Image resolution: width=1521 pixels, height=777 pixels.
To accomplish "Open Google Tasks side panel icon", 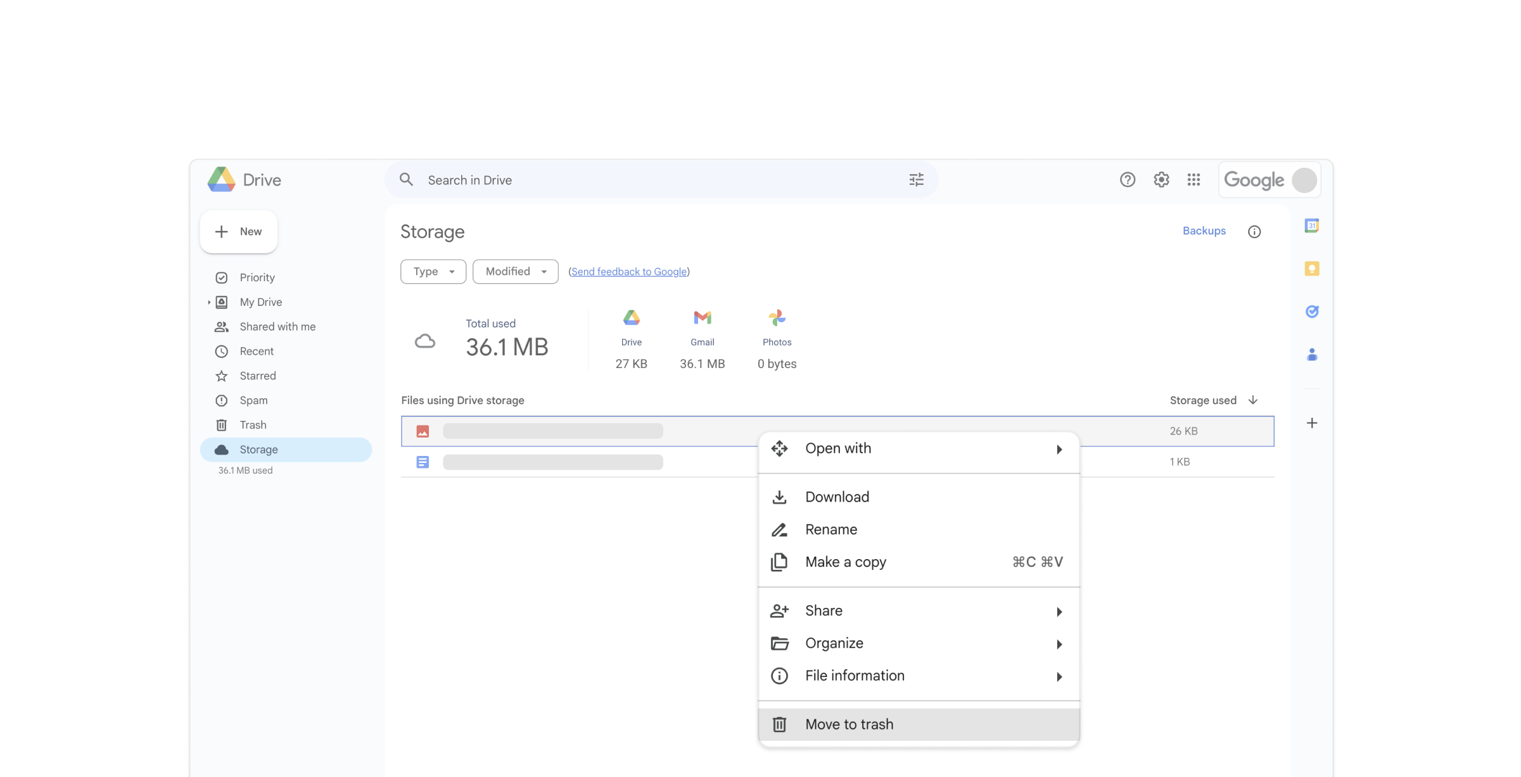I will (x=1311, y=311).
